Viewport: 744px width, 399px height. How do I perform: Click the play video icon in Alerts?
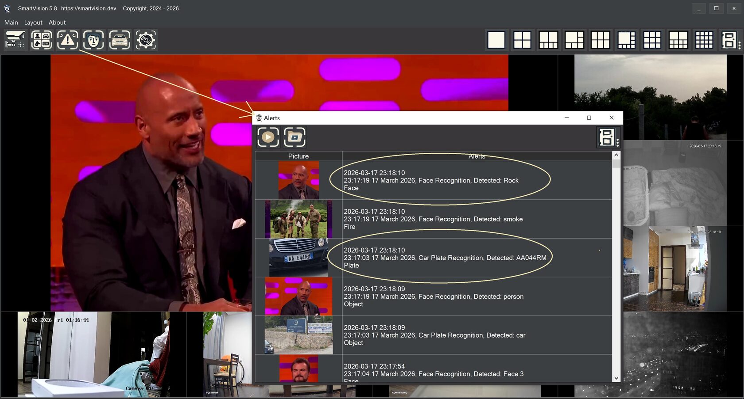tap(268, 137)
